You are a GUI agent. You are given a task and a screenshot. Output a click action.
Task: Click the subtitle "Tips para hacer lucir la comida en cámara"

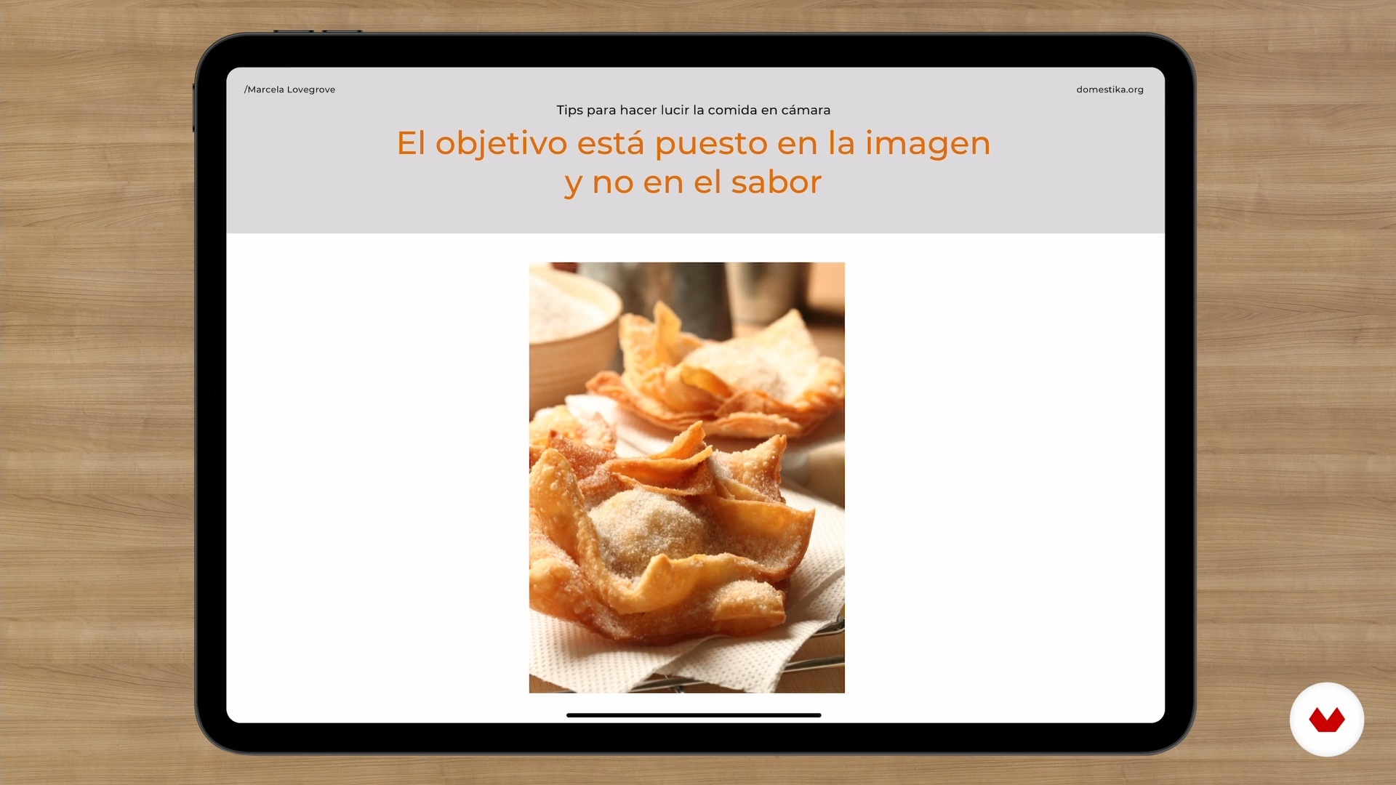tap(693, 110)
